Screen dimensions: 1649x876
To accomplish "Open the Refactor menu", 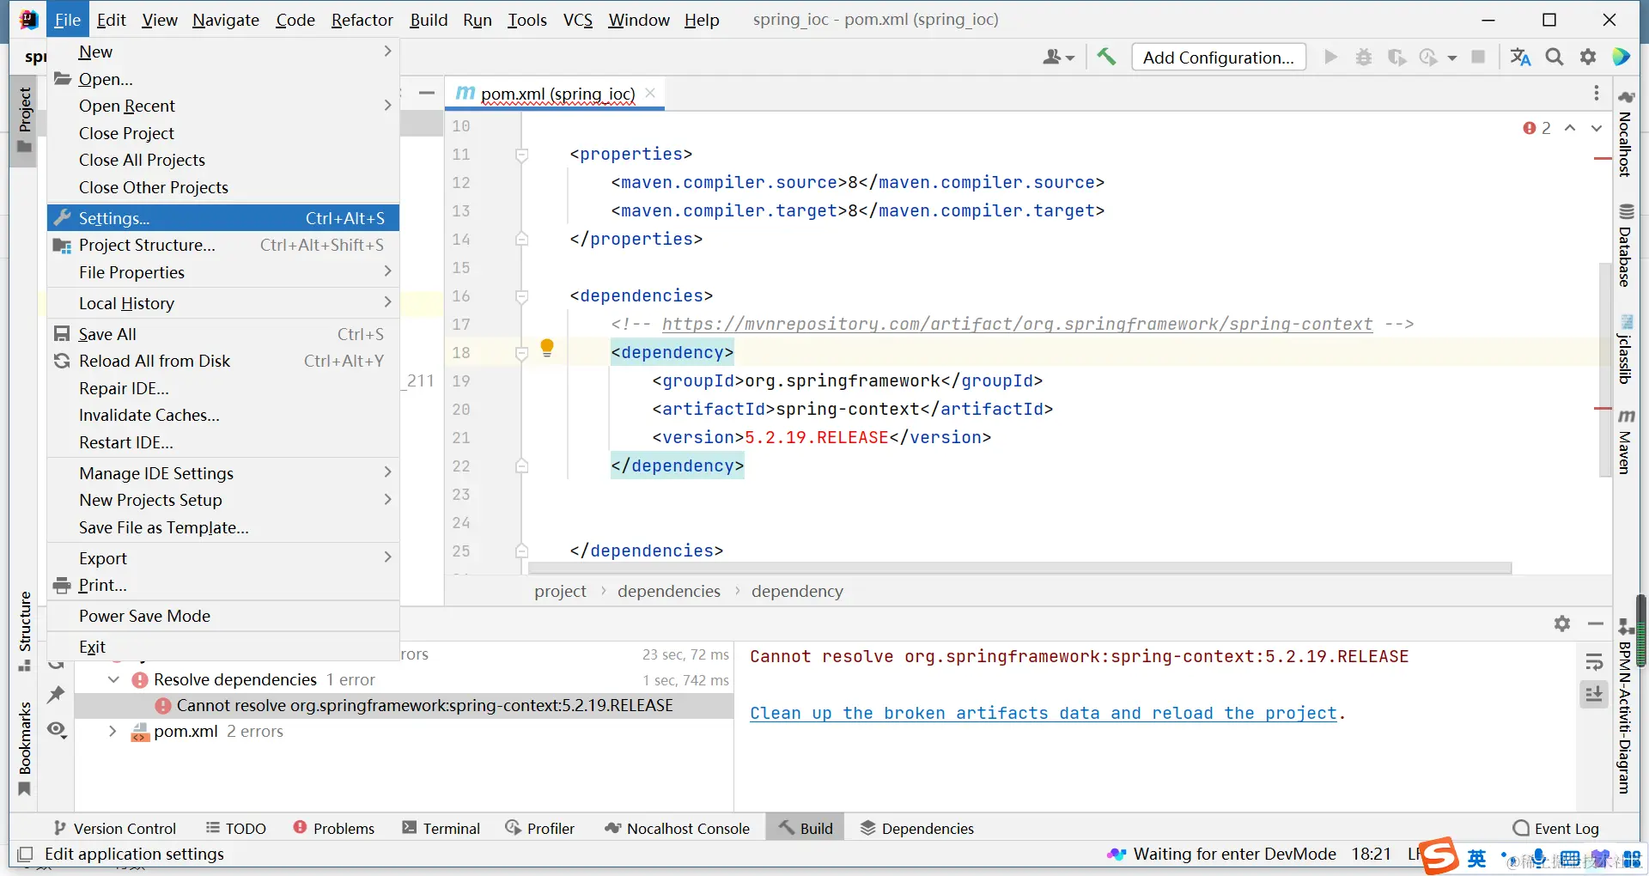I will pos(362,20).
